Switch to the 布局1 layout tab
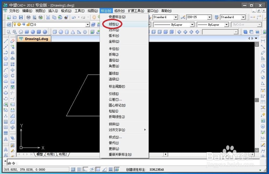Image resolution: width=269 pixels, height=174 pixels. [51, 154]
